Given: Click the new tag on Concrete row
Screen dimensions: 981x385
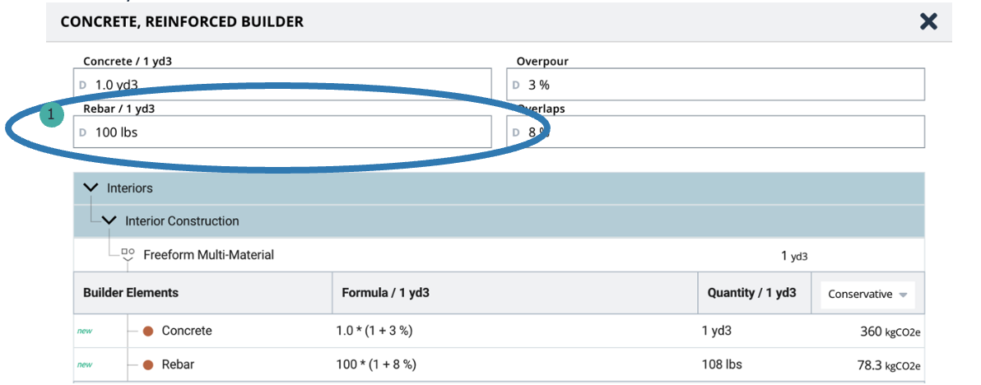Looking at the screenshot, I should (x=84, y=331).
